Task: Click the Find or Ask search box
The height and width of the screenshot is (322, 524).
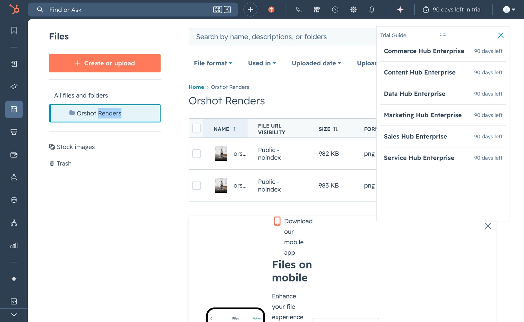Action: (133, 9)
